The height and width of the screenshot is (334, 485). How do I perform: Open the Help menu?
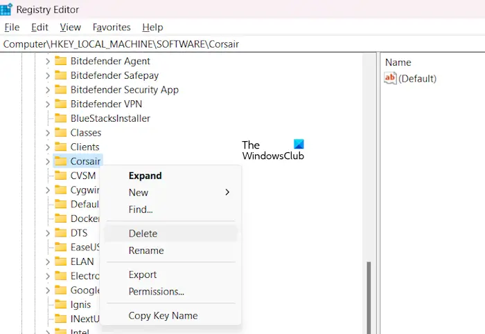click(152, 28)
